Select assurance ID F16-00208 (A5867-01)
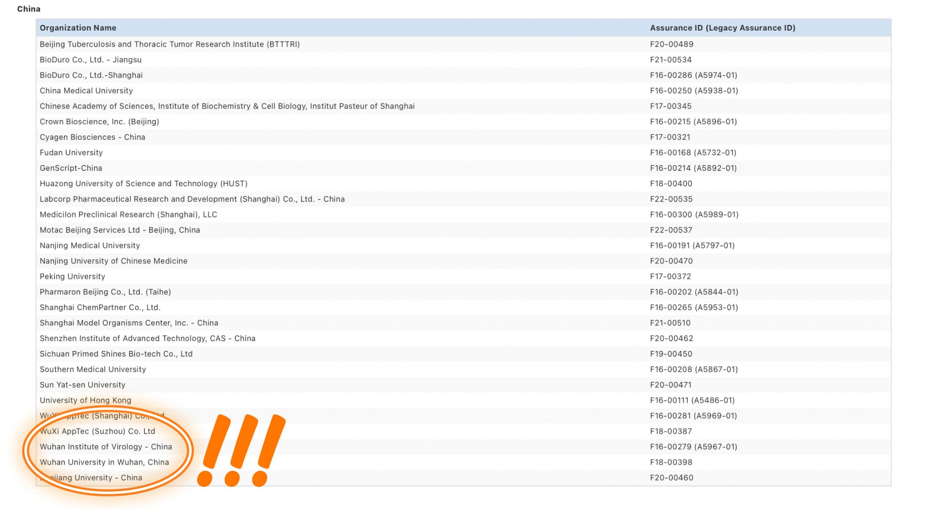 [694, 370]
